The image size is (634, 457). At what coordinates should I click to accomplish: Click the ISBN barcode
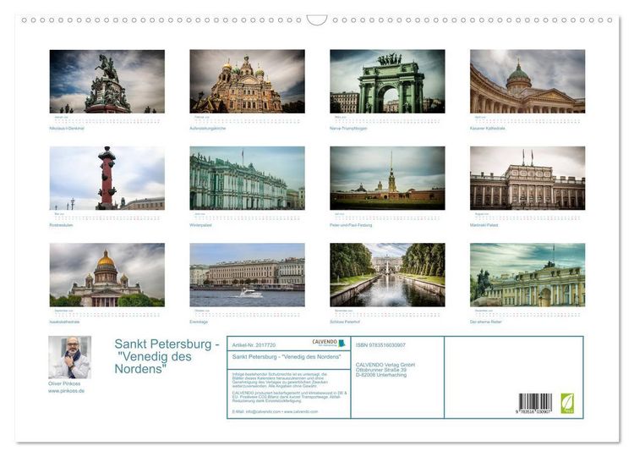[535, 403]
